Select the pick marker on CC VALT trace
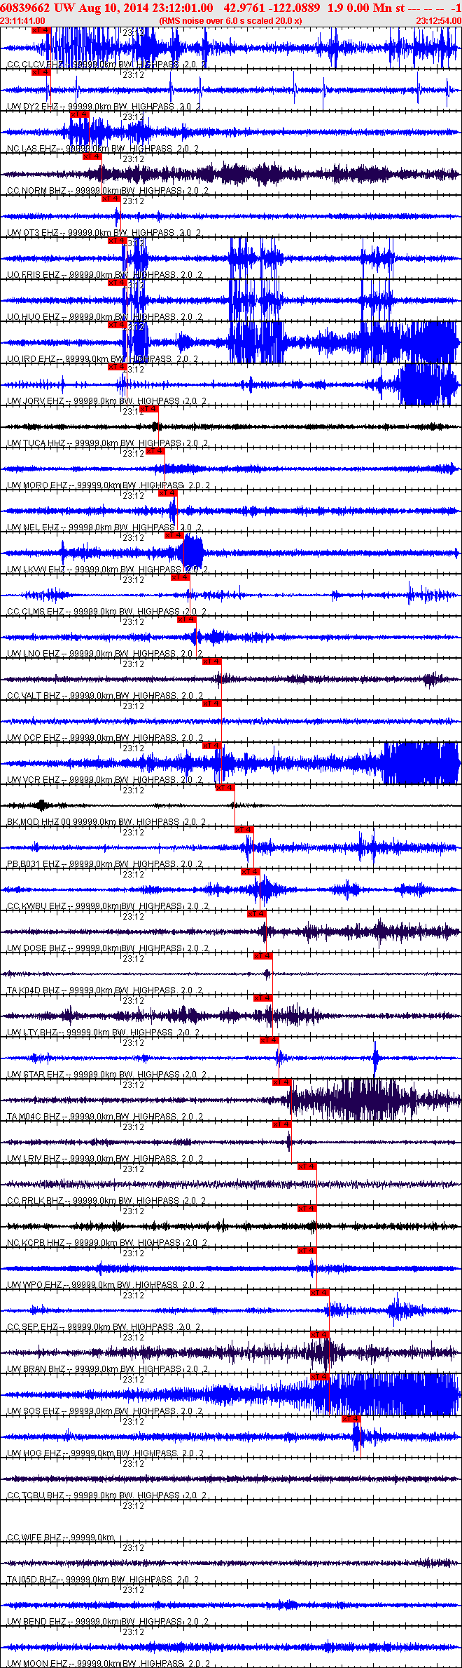The image size is (462, 1668). click(x=211, y=661)
